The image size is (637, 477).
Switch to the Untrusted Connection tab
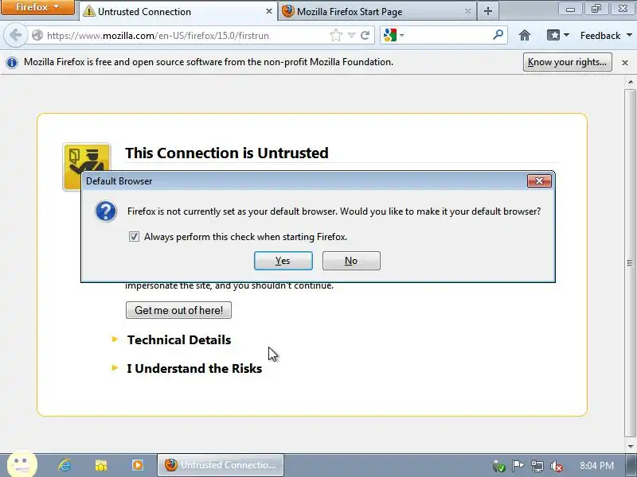(x=178, y=11)
